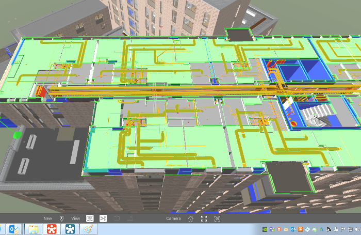Click the envelope mail tray icon

click(x=286, y=229)
